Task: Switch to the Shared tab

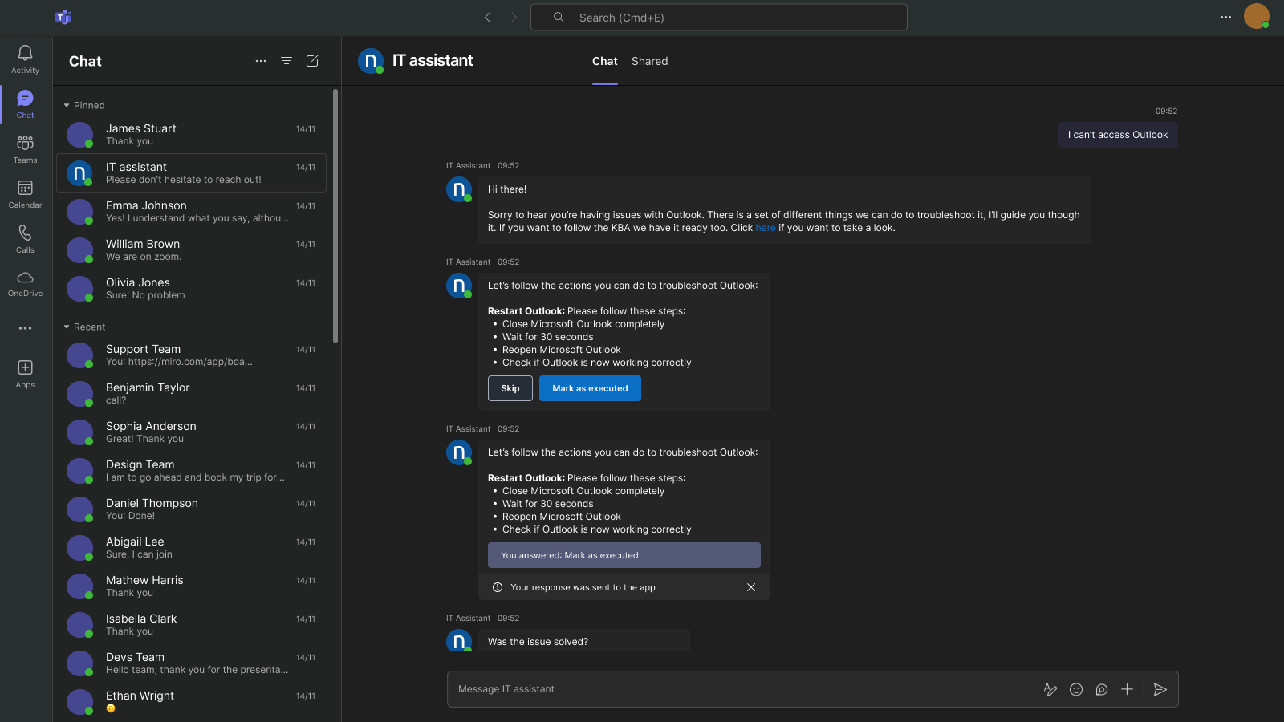Action: coord(649,61)
